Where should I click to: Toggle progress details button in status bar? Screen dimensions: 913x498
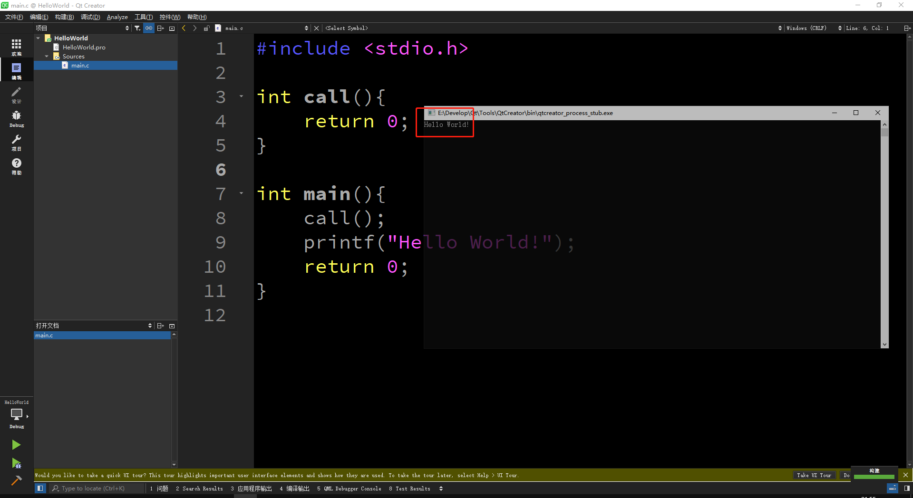893,488
